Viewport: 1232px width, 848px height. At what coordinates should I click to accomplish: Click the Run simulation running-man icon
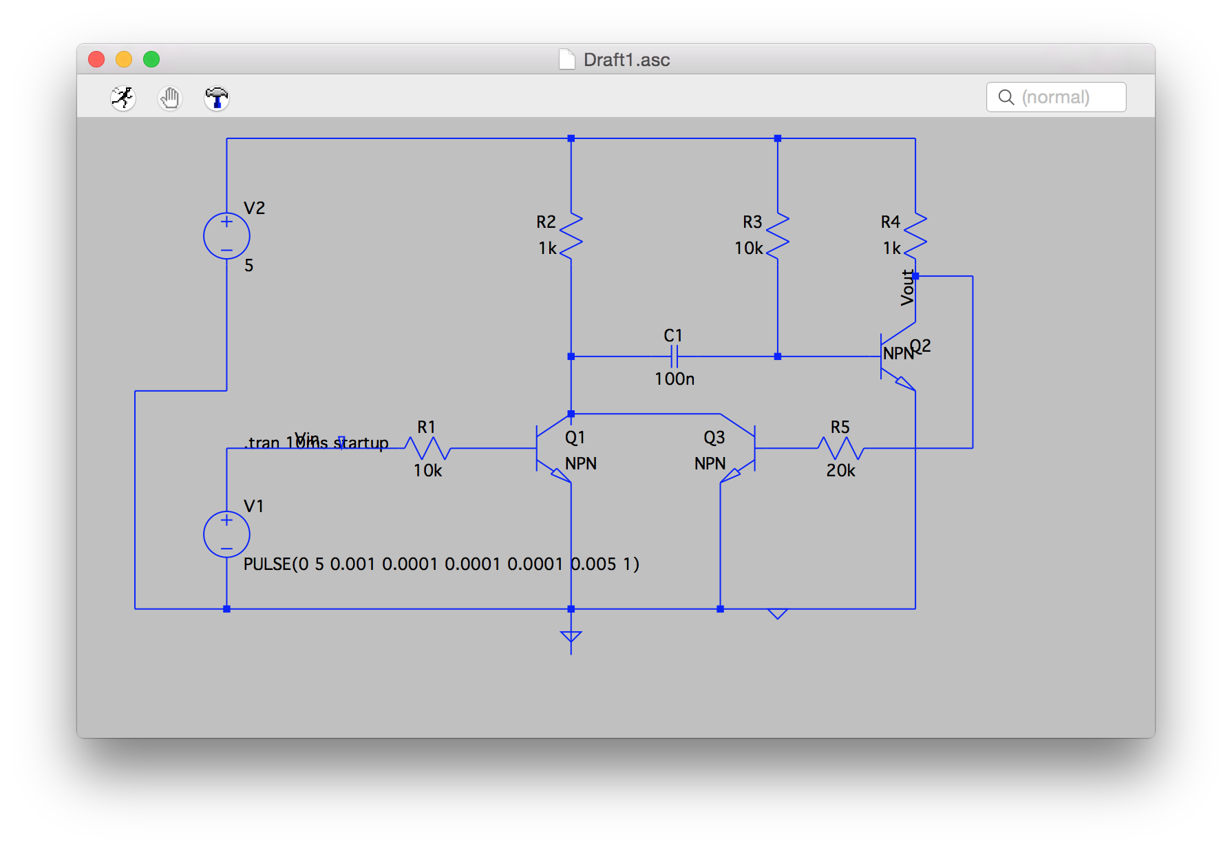pos(123,98)
